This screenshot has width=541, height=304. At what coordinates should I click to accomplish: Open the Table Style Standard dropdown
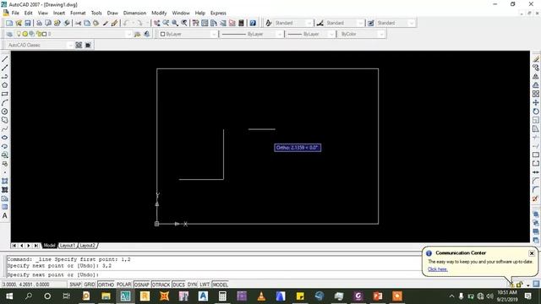[396, 23]
